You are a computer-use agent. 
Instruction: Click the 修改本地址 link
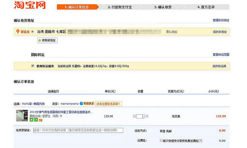[220, 32]
